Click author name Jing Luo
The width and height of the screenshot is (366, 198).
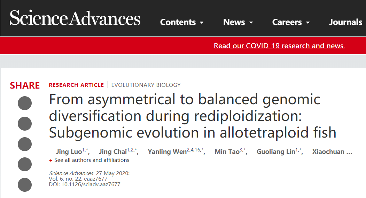tap(69, 152)
